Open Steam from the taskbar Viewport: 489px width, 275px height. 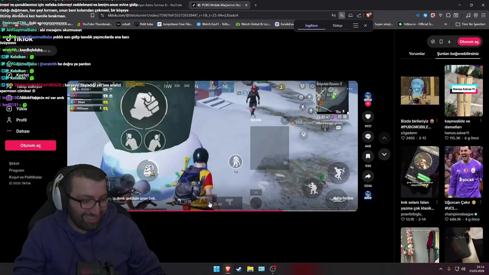[239, 269]
